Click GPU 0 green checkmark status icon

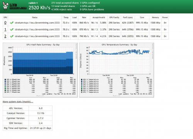(x=12, y=23)
